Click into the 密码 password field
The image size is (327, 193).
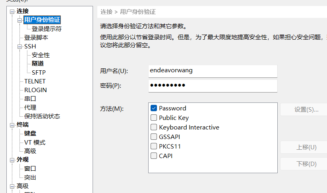coord(213,85)
